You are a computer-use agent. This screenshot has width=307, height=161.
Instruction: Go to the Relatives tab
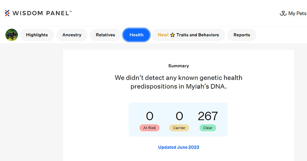[x=105, y=35]
